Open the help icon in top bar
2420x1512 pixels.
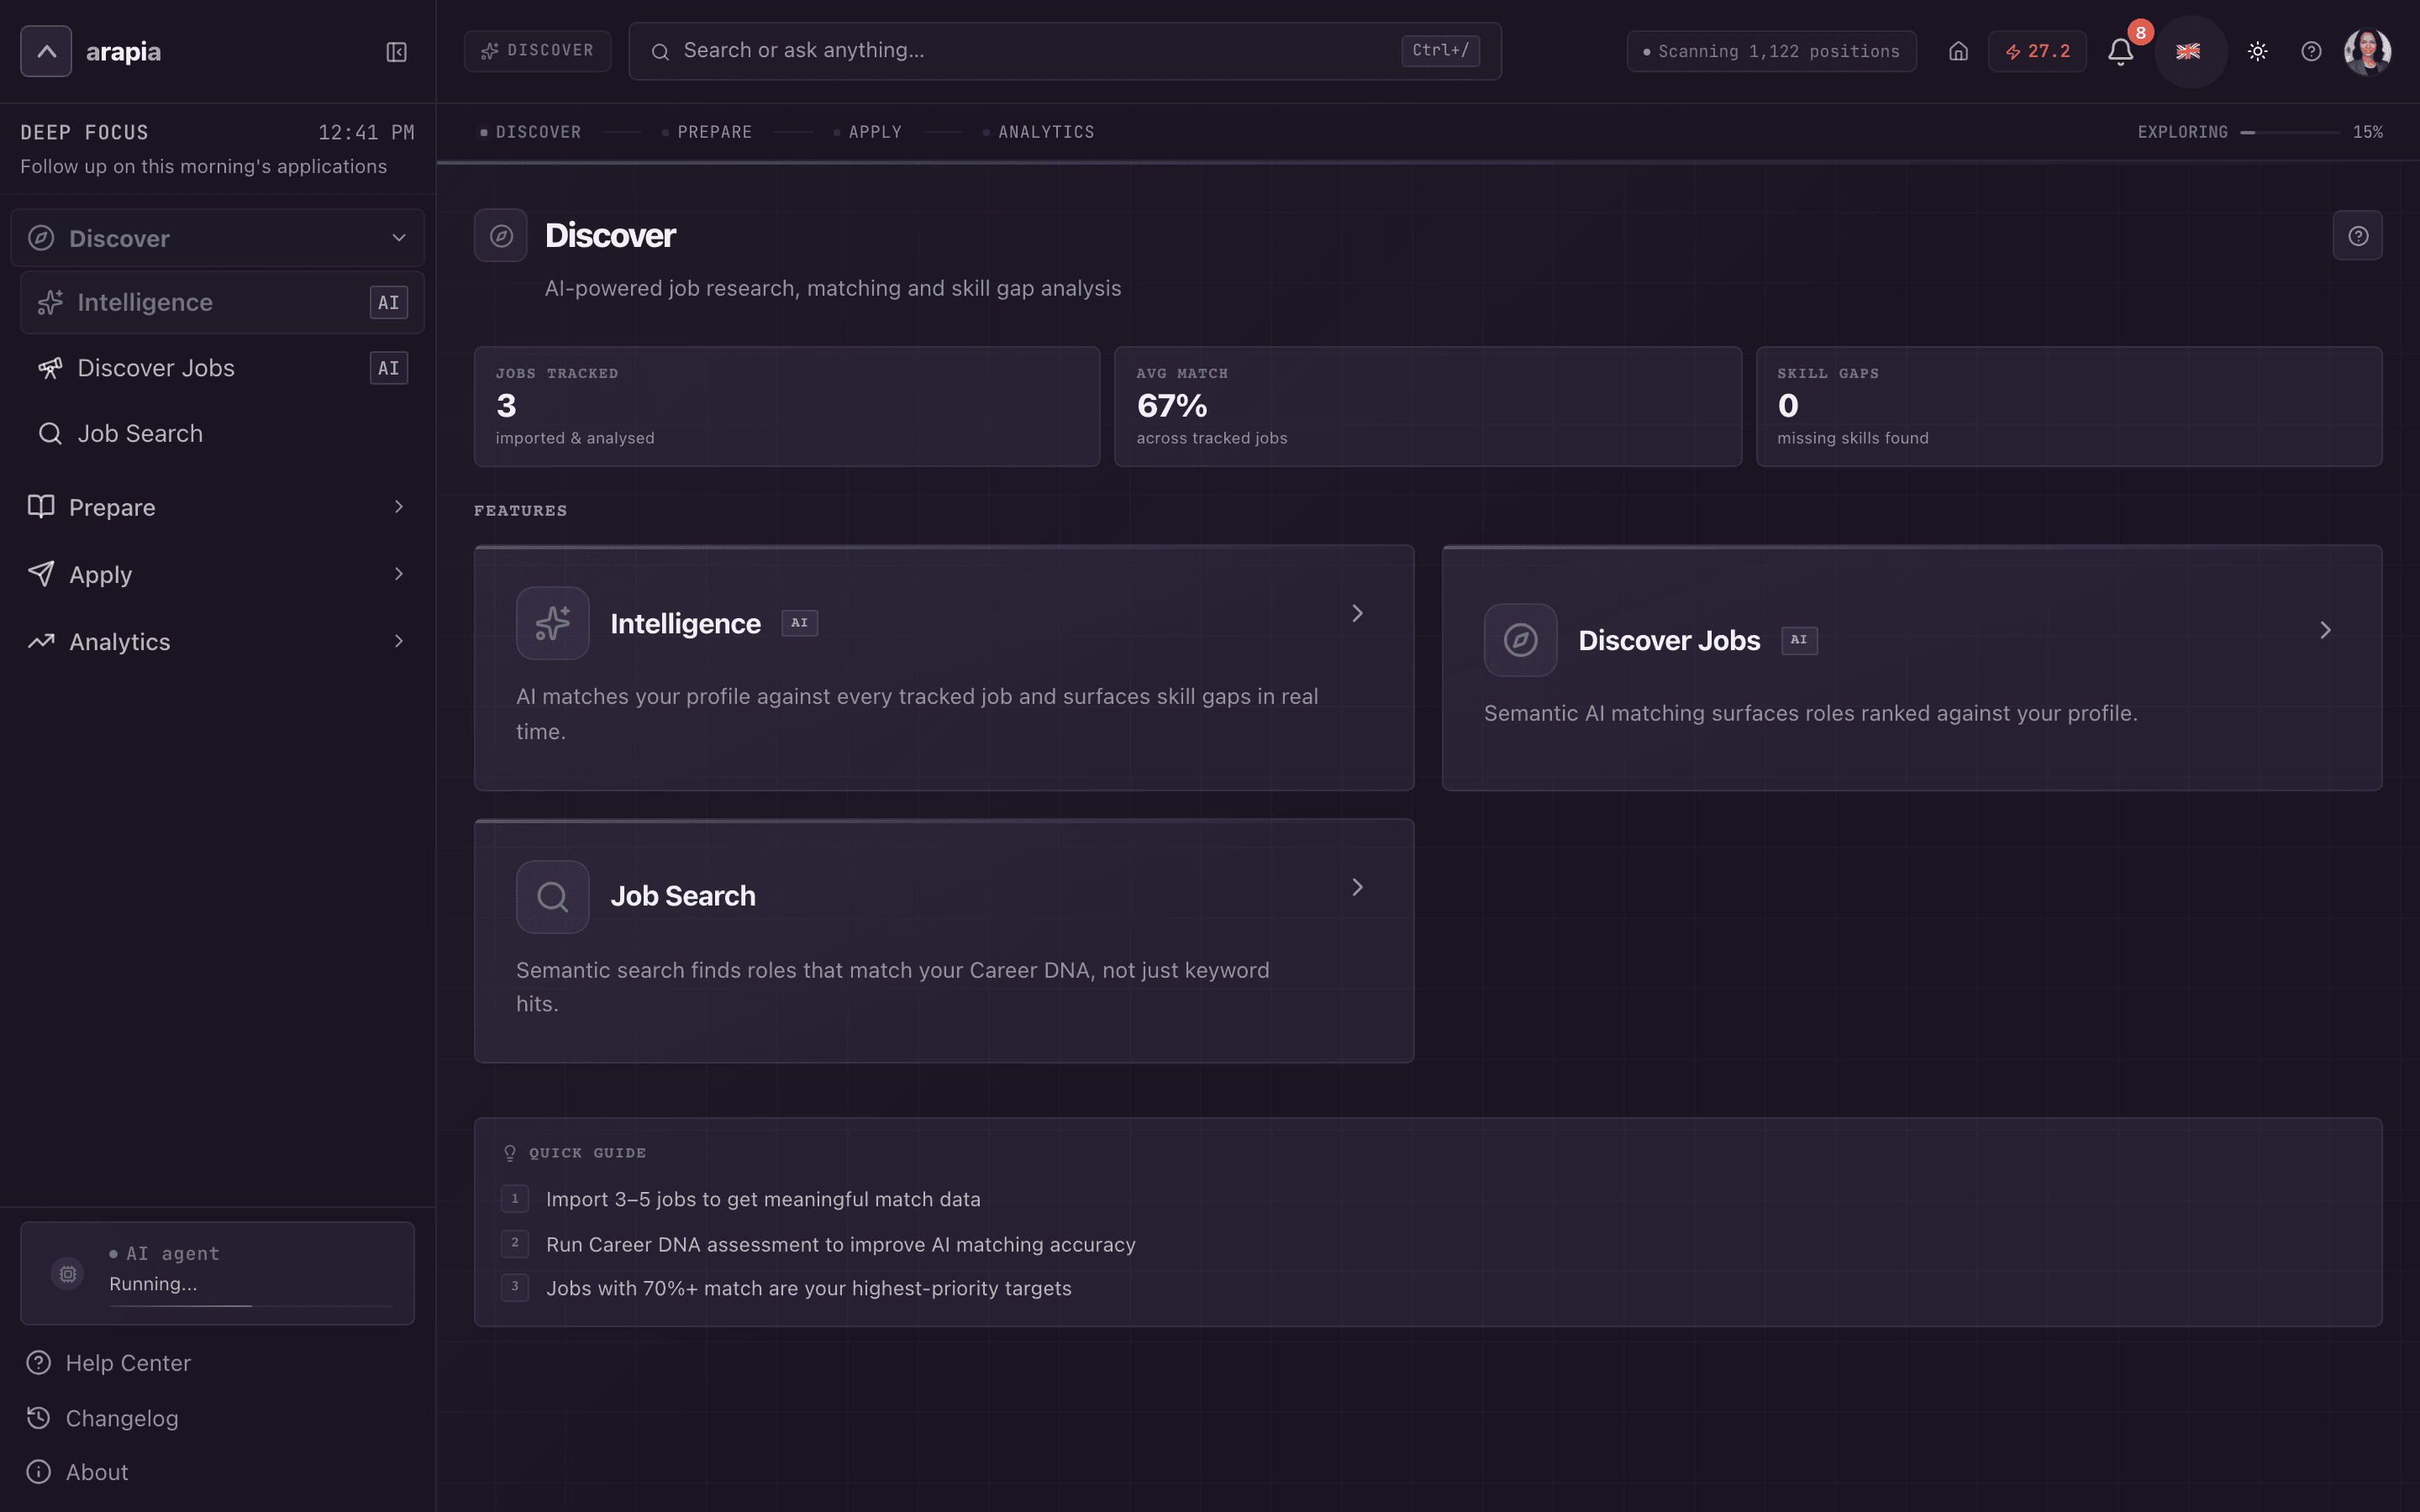(2311, 51)
